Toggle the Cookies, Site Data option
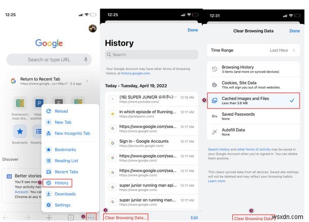The image size is (309, 222). pos(253,85)
